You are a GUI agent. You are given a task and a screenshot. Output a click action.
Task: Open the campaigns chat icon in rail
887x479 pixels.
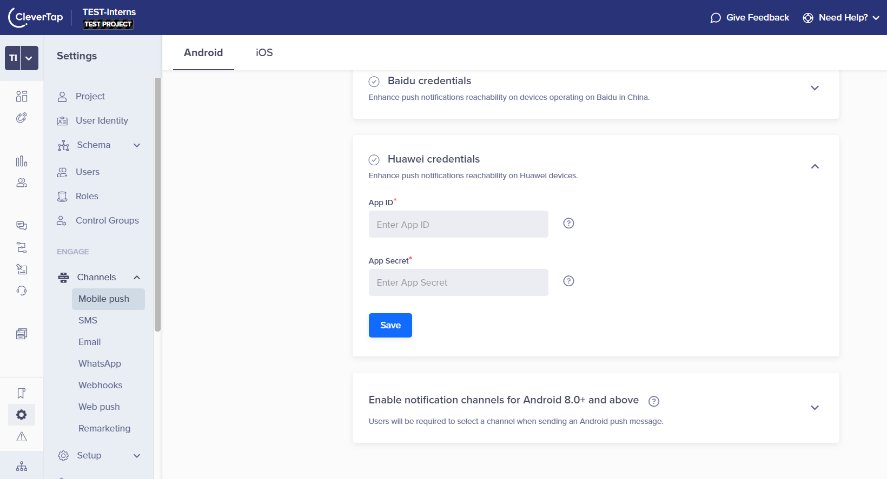(x=22, y=226)
